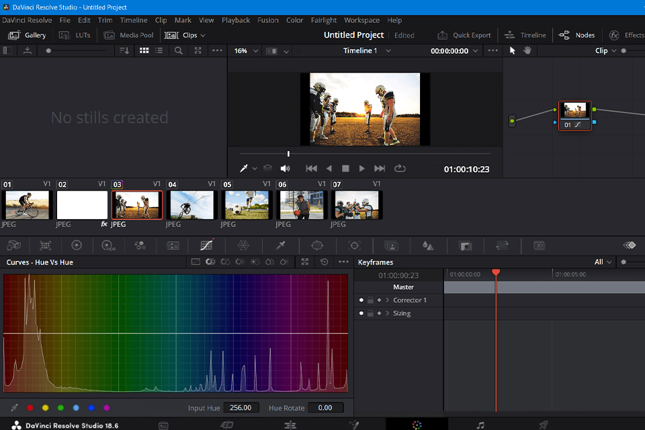Select the Color Wheels palette icon
645x430 pixels.
77,246
